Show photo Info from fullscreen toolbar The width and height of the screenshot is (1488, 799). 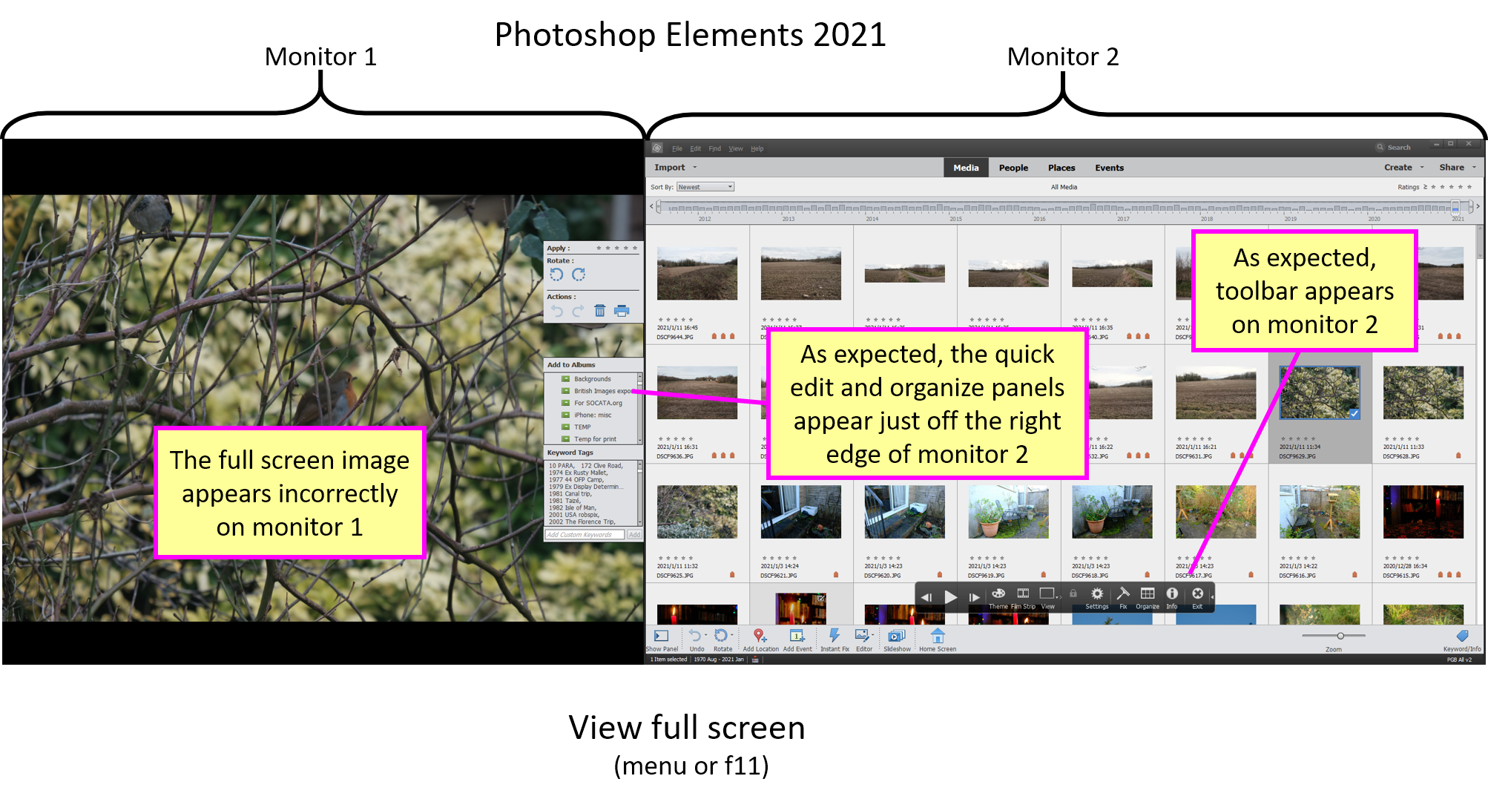tap(1172, 594)
